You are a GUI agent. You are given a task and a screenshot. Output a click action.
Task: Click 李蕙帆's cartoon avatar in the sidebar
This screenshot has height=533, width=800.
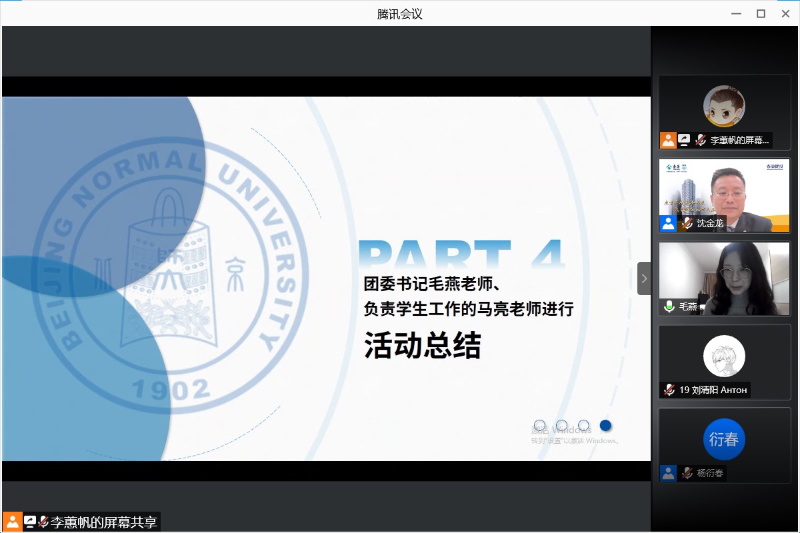(724, 106)
